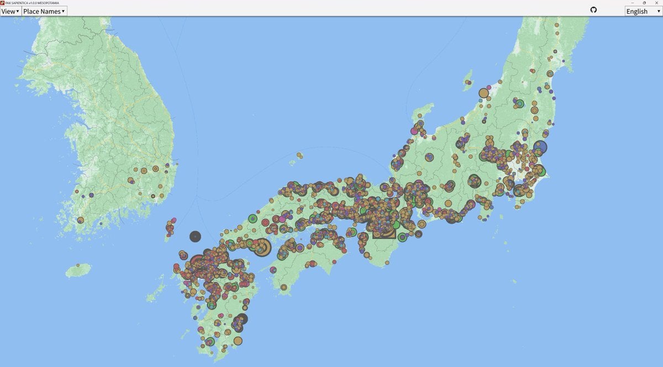The width and height of the screenshot is (663, 367).
Task: Minimize the Pax Sapientica window
Action: coord(632,3)
